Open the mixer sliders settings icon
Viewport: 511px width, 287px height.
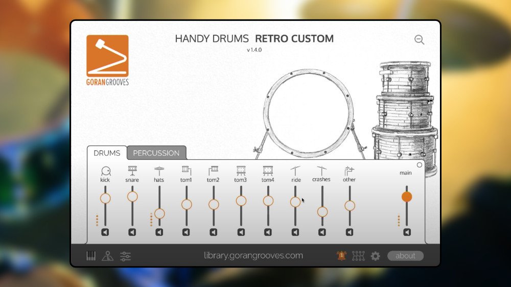126,256
